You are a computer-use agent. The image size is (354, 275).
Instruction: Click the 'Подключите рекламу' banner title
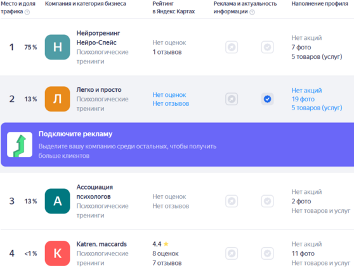tap(75, 134)
